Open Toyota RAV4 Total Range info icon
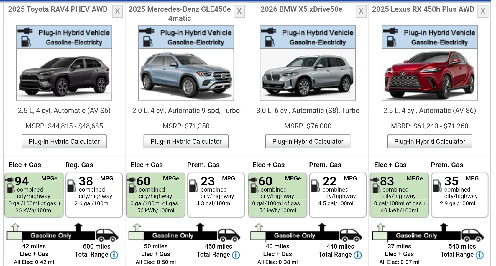Viewport: 496px width, 266px height. 114,255
